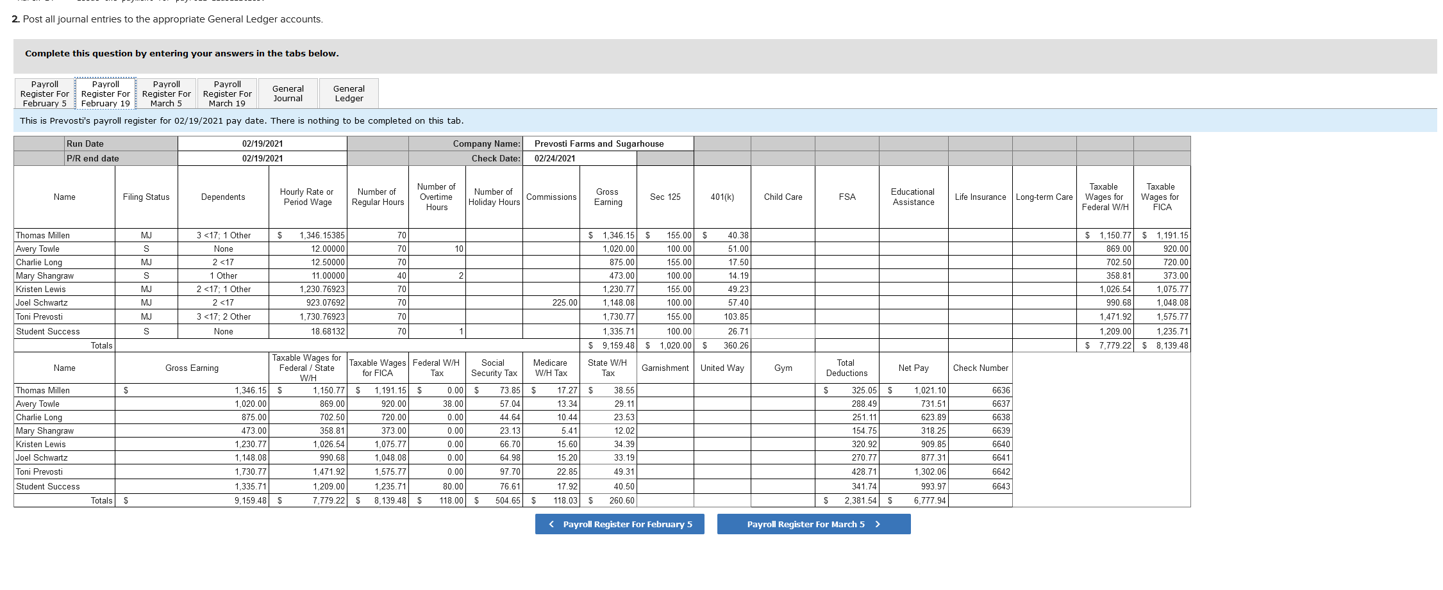The width and height of the screenshot is (1443, 590).
Task: Switch to Payroll Register For March 5 tab
Action: [x=167, y=94]
